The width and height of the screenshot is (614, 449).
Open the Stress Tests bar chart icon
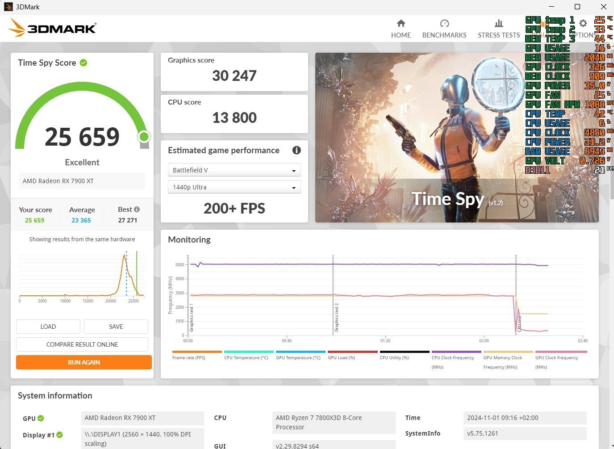[x=499, y=23]
